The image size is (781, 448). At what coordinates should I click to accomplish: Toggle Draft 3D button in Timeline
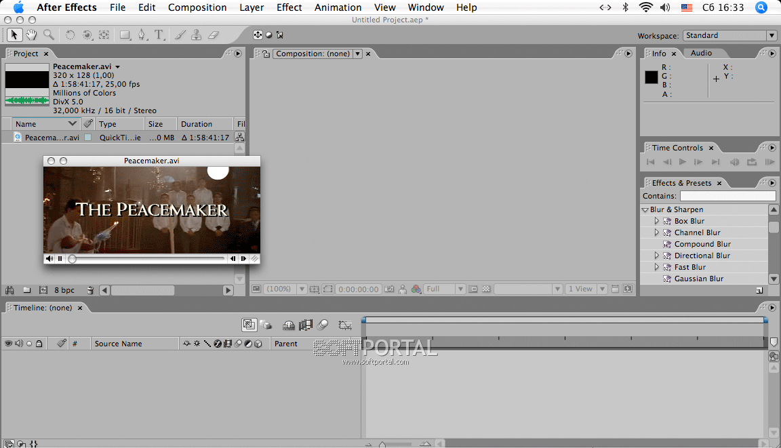pyautogui.click(x=266, y=325)
